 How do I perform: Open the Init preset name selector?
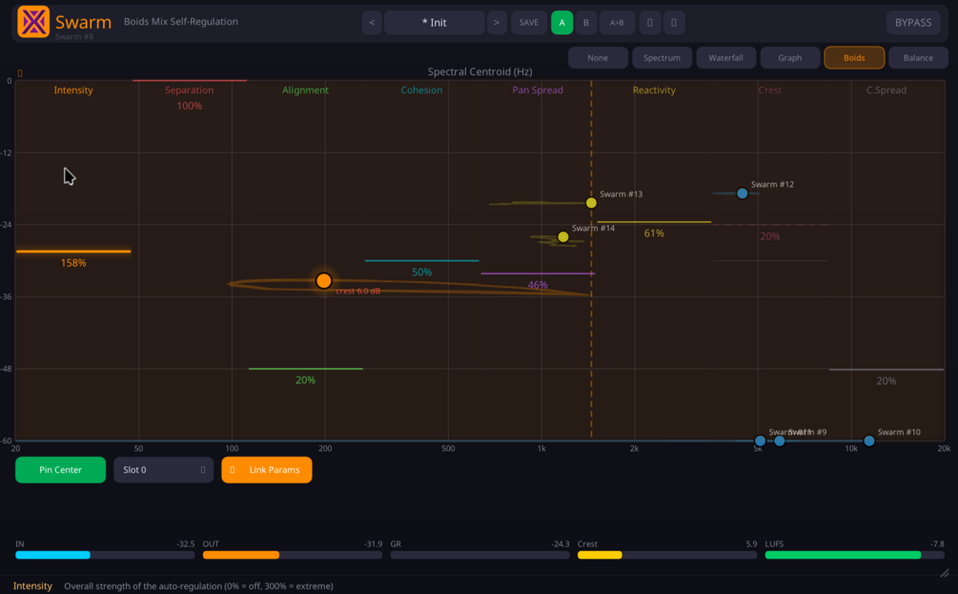click(x=435, y=23)
